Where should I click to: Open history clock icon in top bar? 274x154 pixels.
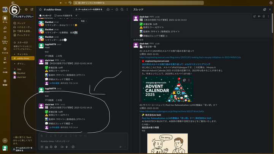click(x=70, y=3)
